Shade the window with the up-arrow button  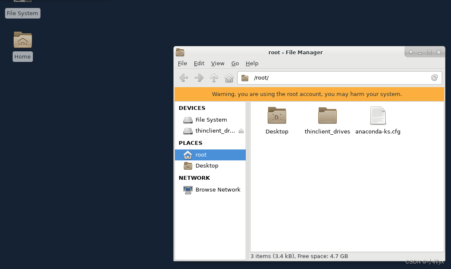(411, 52)
